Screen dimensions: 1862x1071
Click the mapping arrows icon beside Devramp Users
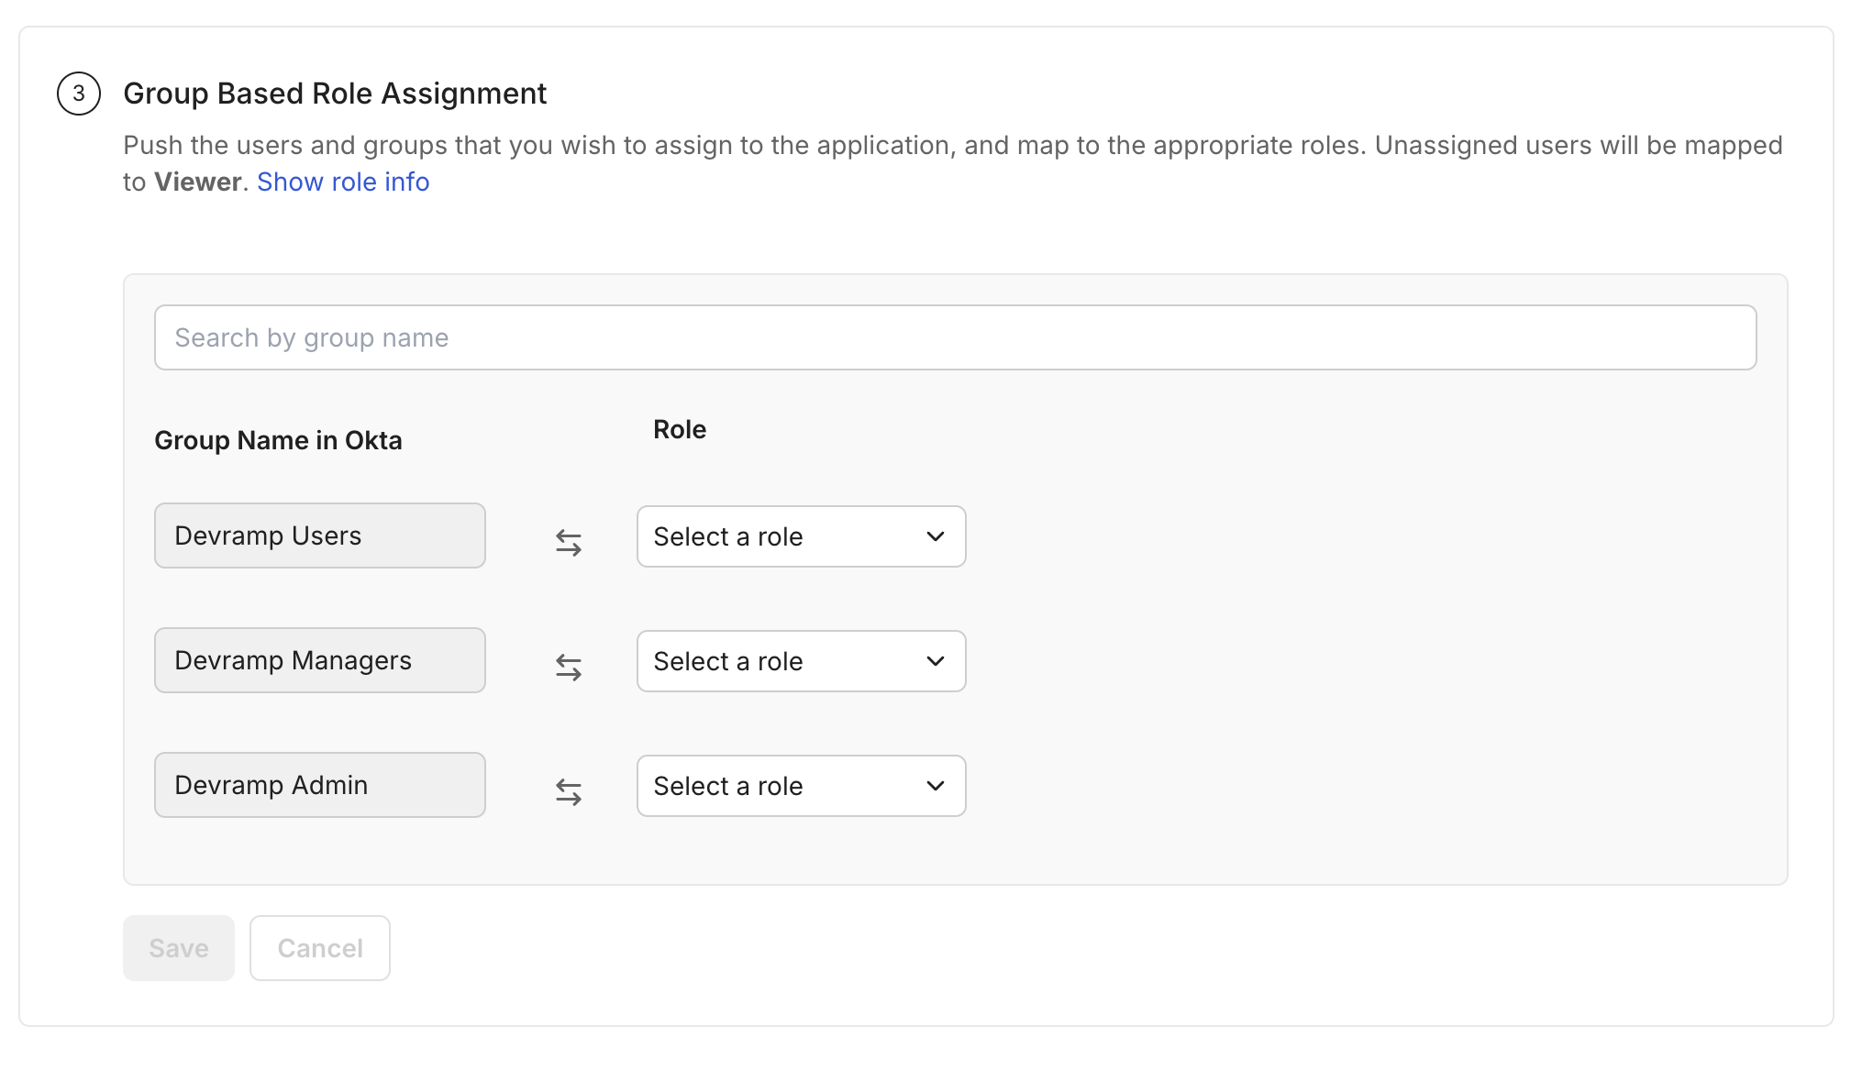pos(567,543)
